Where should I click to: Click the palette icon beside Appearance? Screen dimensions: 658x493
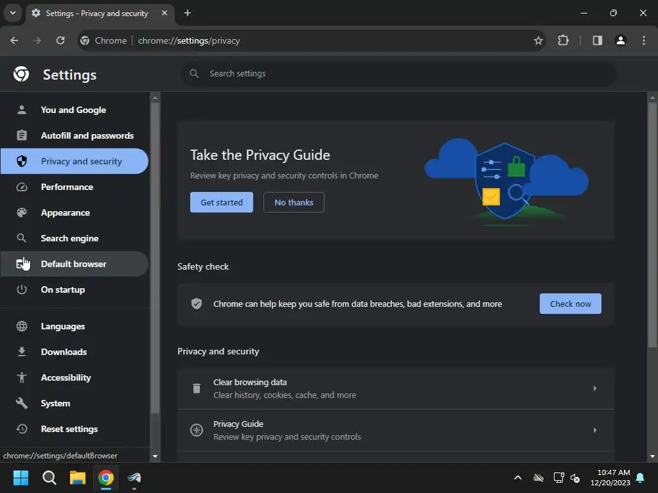(x=21, y=212)
